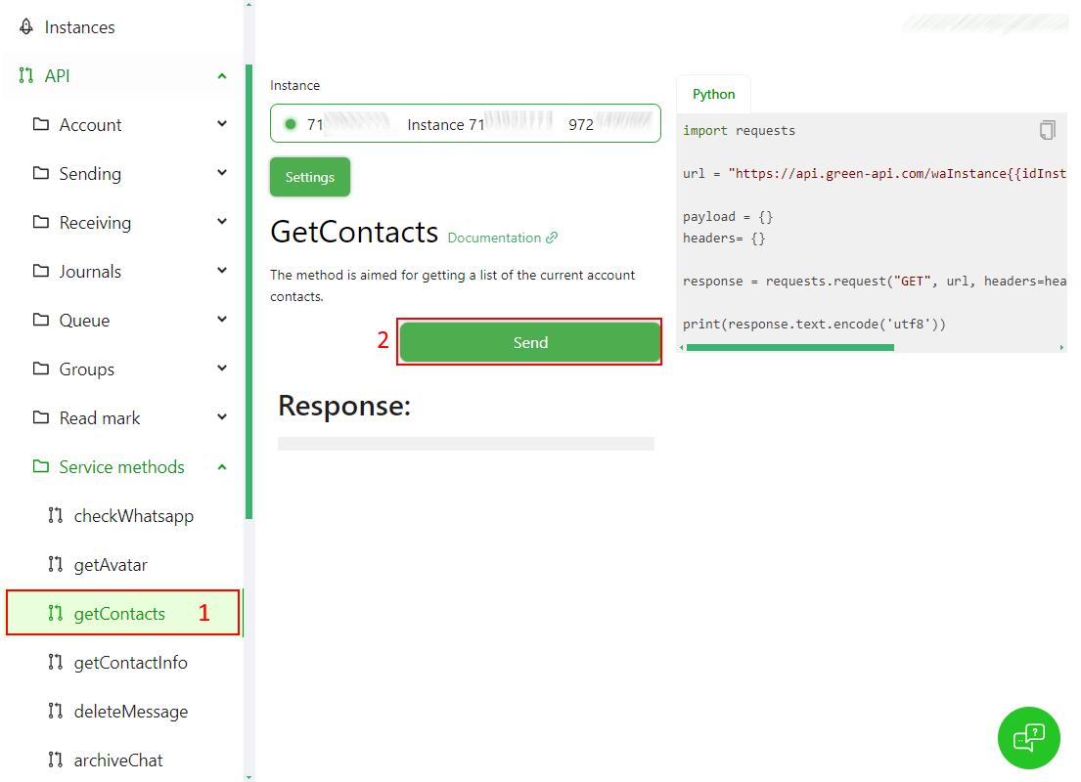Expand the Groups section chevron
Image resolution: width=1081 pixels, height=782 pixels.
[x=222, y=369]
